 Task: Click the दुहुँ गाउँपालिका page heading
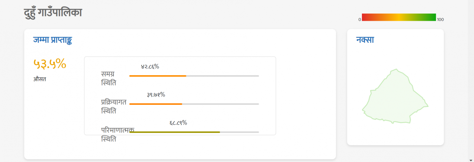click(x=53, y=12)
